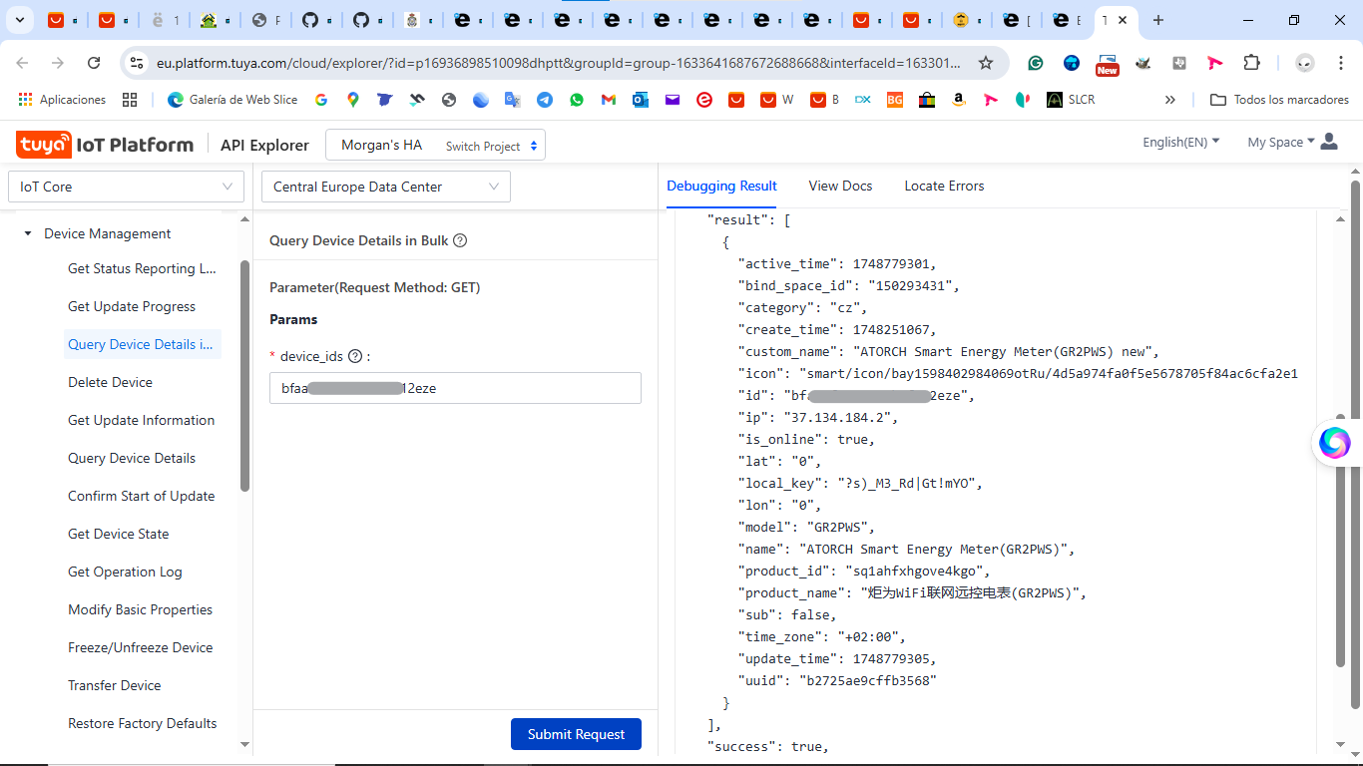Open the browser Extensions puzzle icon
Viewport: 1363px width, 766px height.
click(x=1251, y=63)
